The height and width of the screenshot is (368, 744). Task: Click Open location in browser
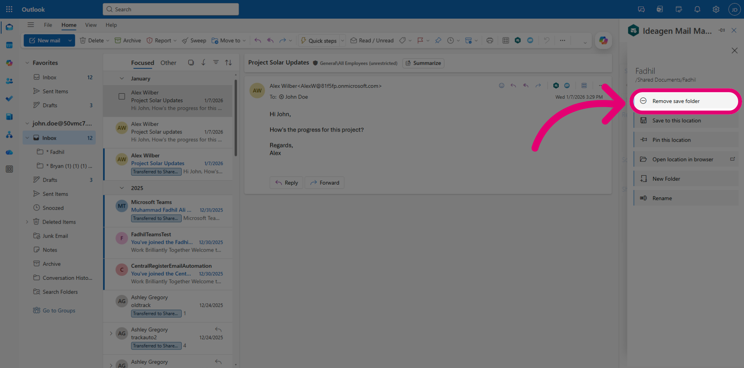coord(686,159)
